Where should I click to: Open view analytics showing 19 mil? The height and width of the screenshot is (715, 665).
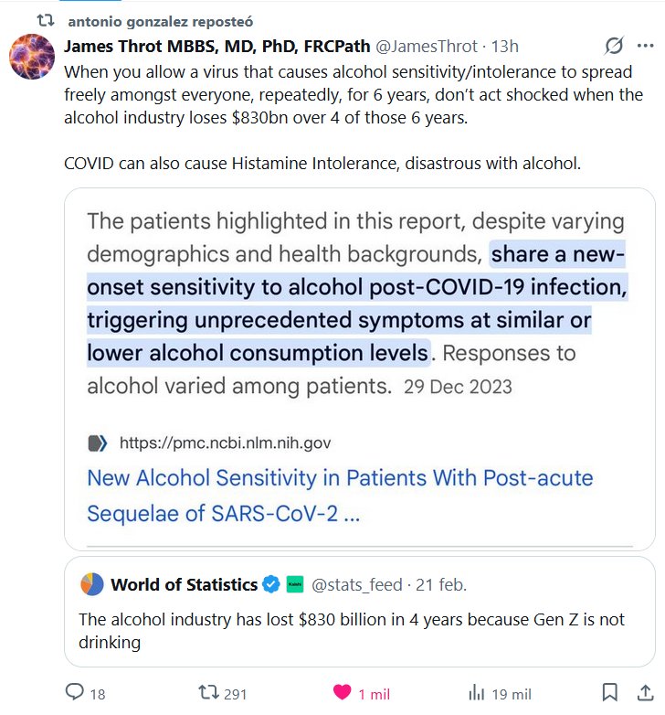point(476,693)
